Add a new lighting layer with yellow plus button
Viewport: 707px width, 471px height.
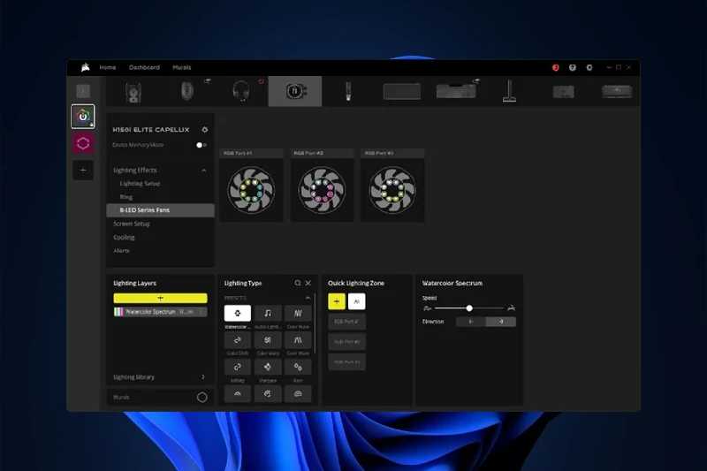(160, 299)
